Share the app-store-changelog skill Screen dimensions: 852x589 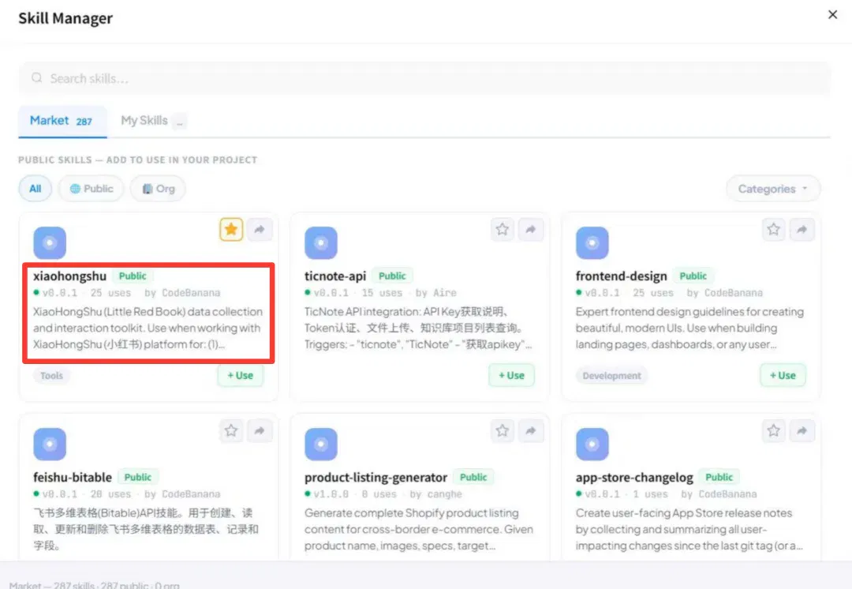coord(802,430)
